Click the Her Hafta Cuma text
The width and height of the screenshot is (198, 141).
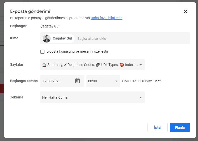pyautogui.click(x=55, y=97)
